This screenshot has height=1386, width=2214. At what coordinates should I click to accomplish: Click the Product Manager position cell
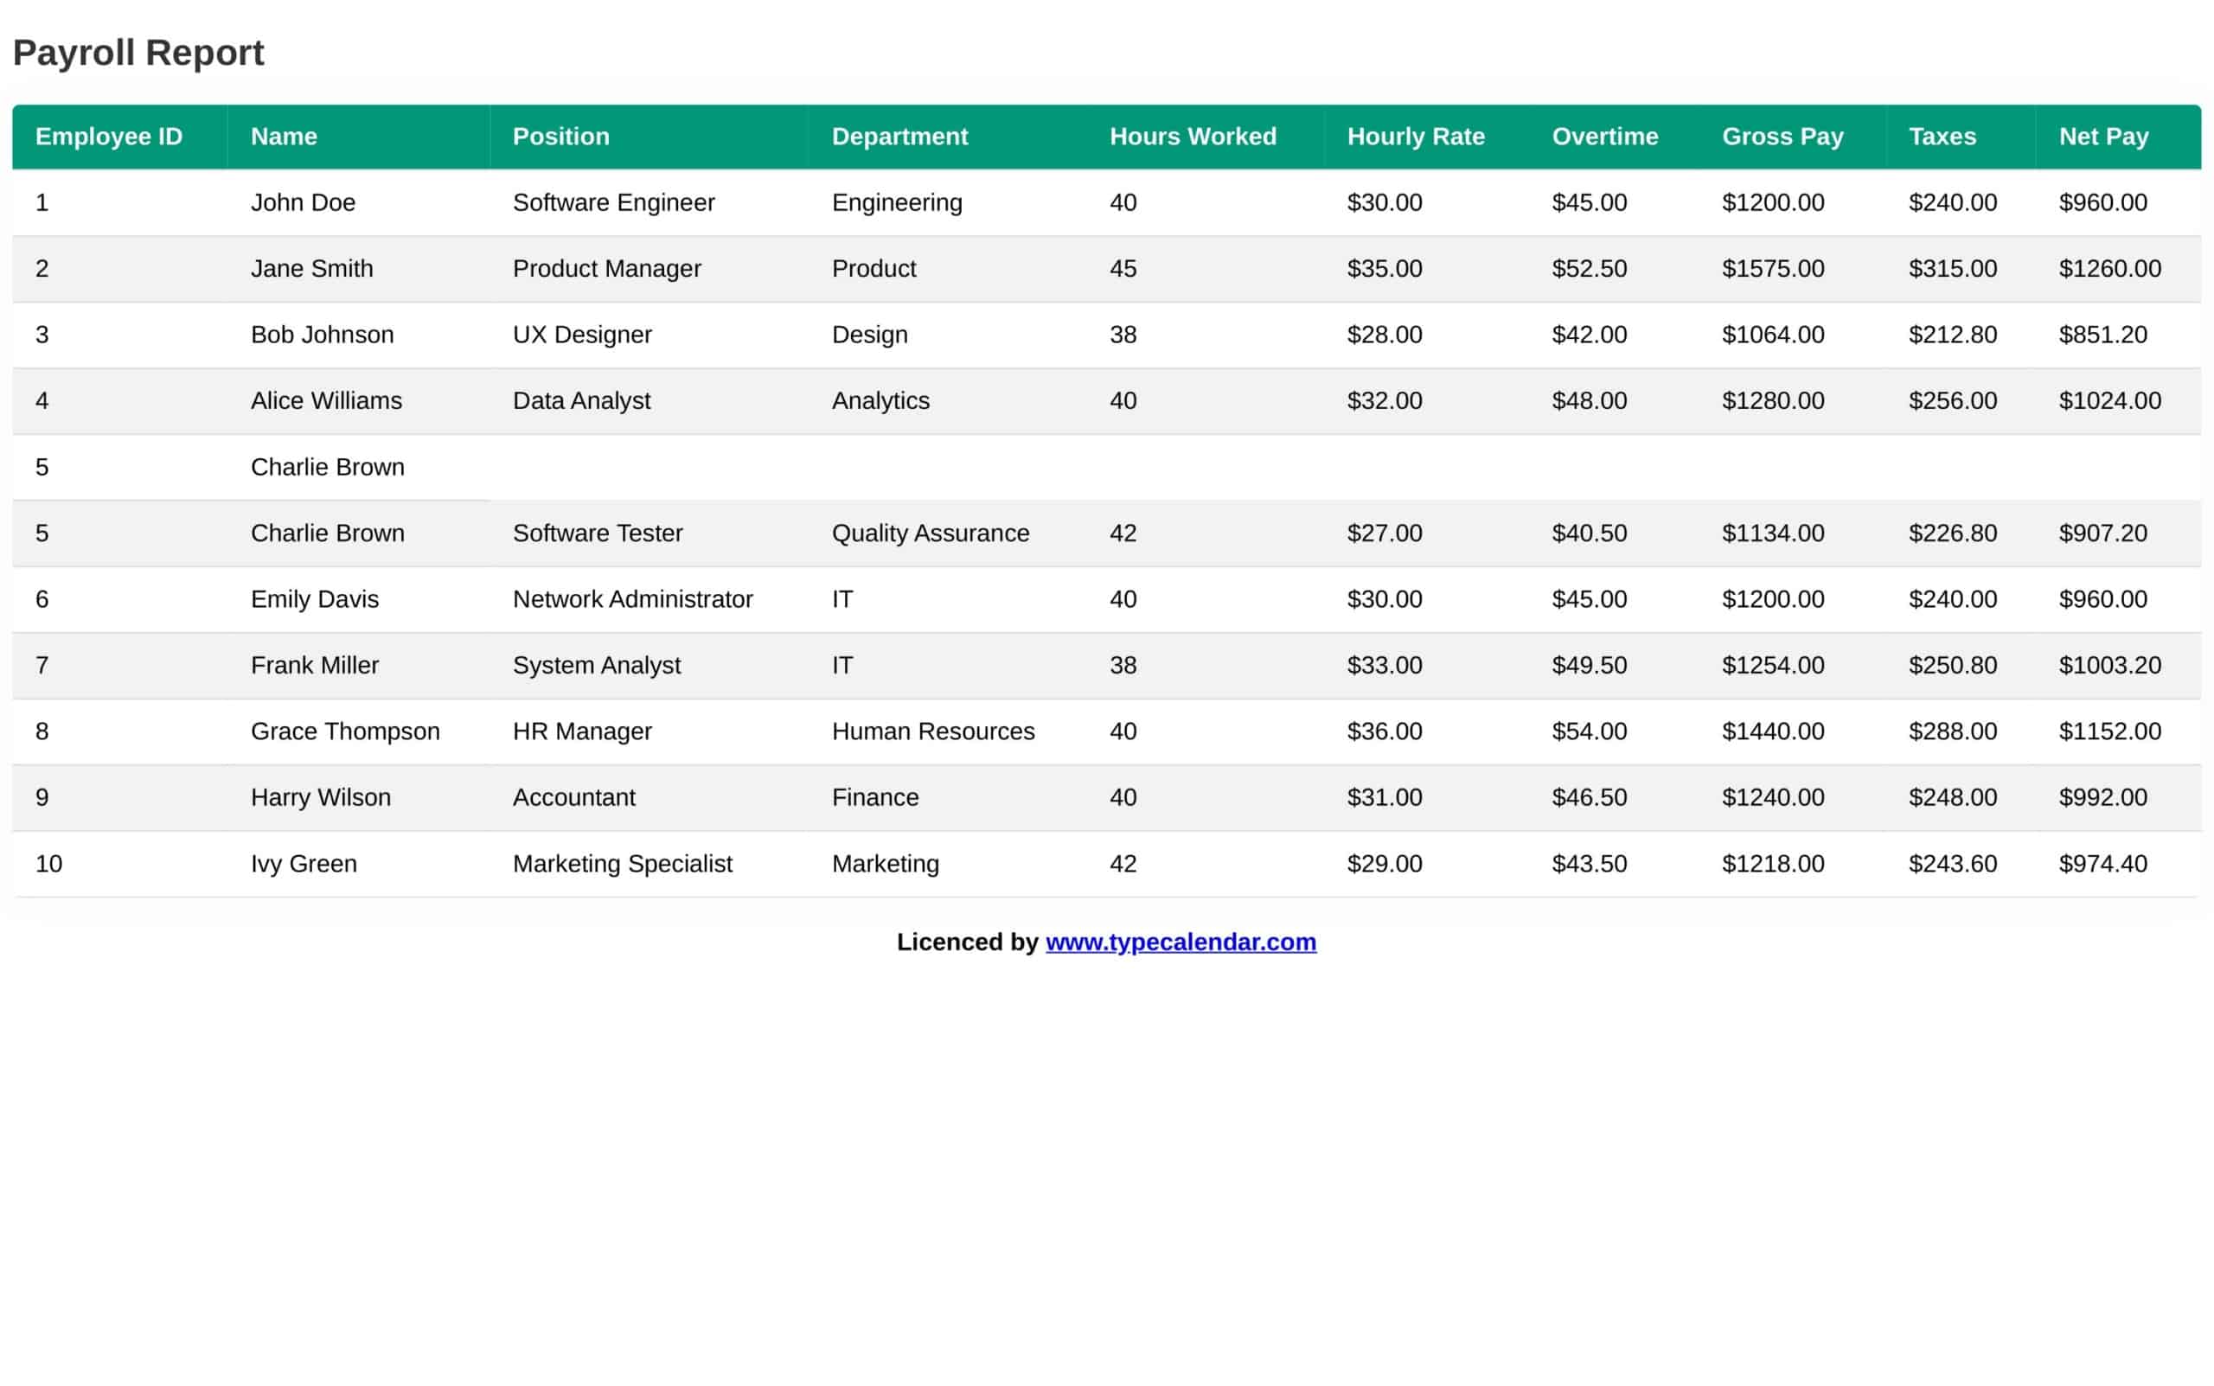(x=606, y=269)
